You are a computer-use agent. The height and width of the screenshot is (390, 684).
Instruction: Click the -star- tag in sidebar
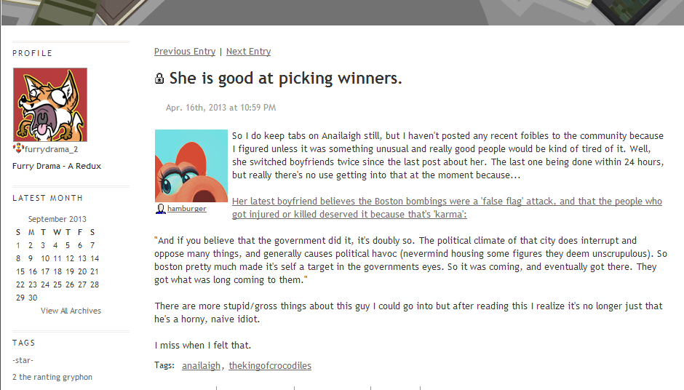(23, 360)
